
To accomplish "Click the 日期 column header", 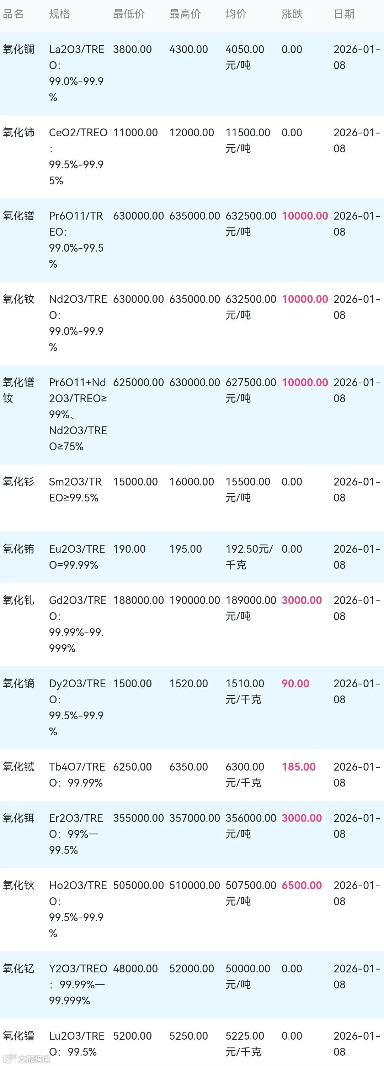I will [344, 14].
